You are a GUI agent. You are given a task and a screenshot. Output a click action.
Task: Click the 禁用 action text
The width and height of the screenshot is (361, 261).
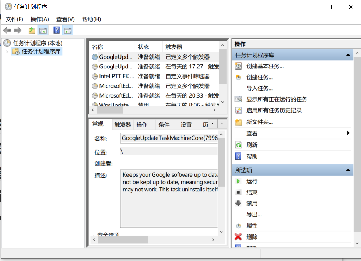coord(252,204)
